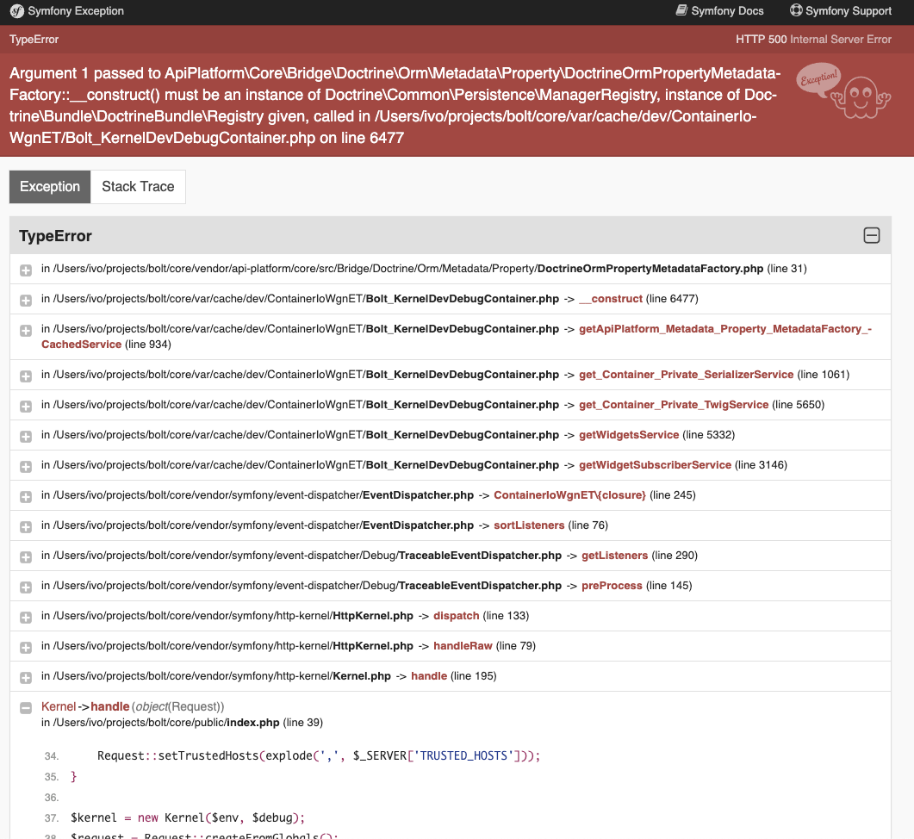Click the Symfony logo icon in header
The height and width of the screenshot is (839, 914).
click(x=17, y=11)
